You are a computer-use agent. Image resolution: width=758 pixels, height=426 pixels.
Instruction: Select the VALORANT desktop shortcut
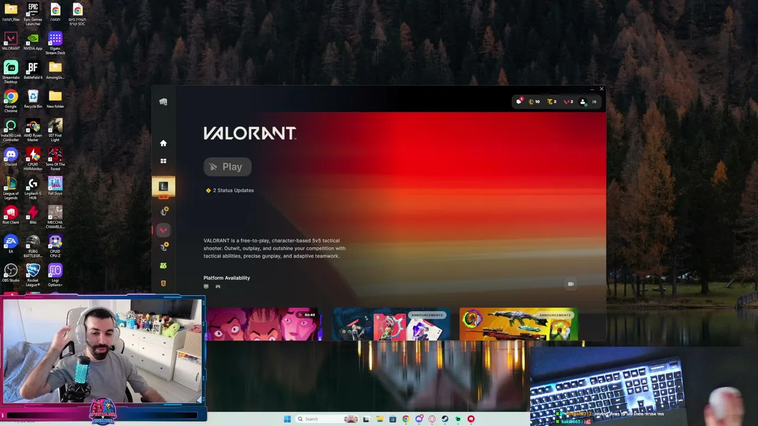pos(11,41)
